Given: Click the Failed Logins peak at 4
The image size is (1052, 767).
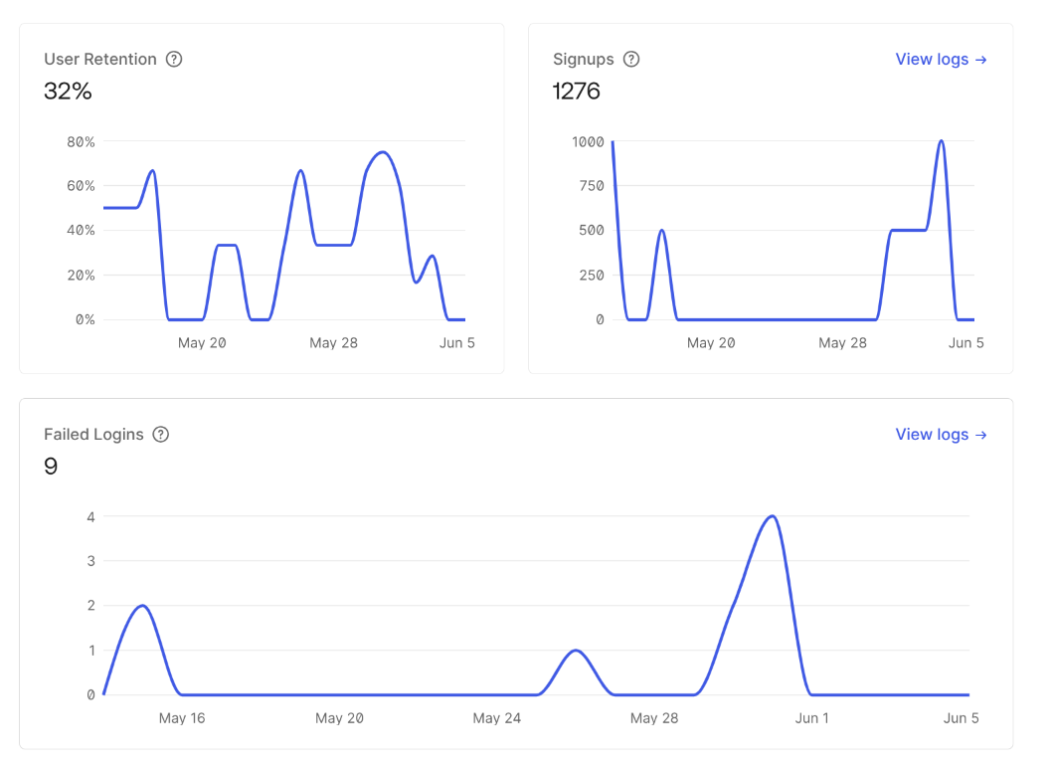Looking at the screenshot, I should [x=773, y=516].
